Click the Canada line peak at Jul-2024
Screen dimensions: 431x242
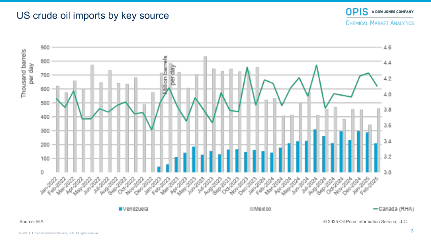coord(316,65)
